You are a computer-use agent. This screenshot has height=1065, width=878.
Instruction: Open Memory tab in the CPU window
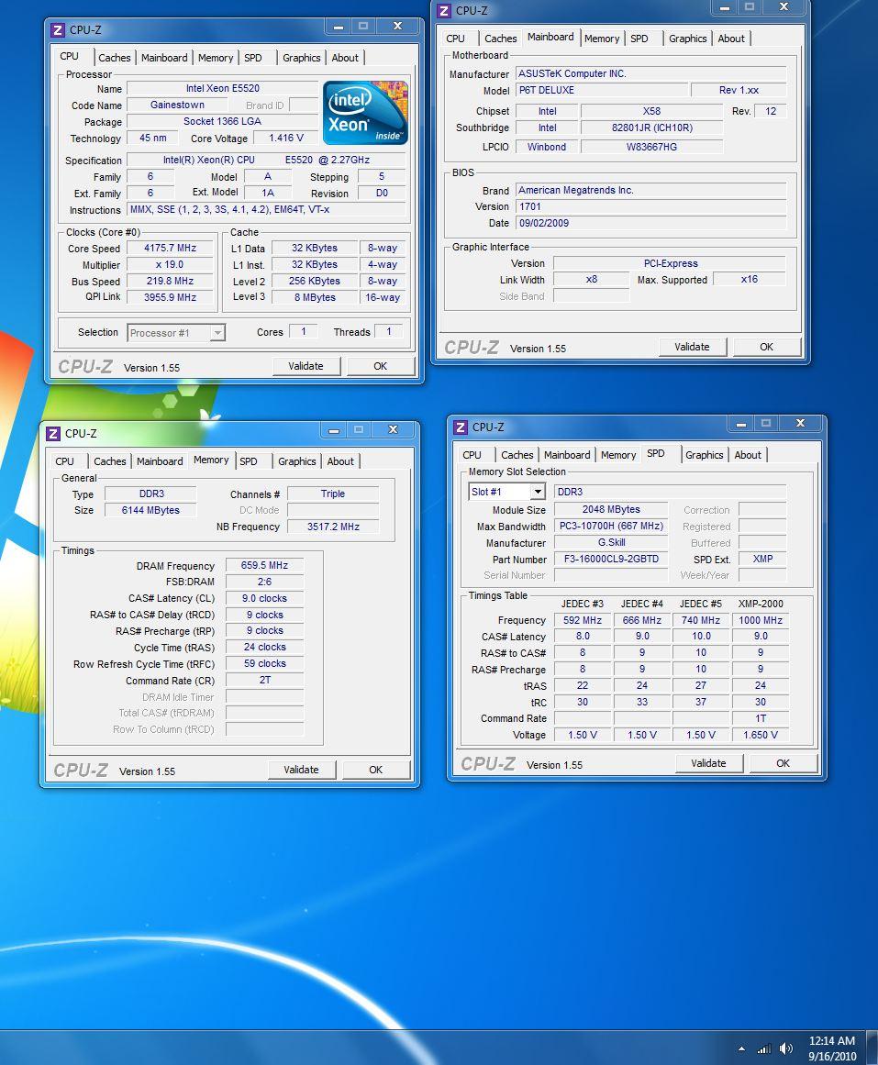coord(216,58)
